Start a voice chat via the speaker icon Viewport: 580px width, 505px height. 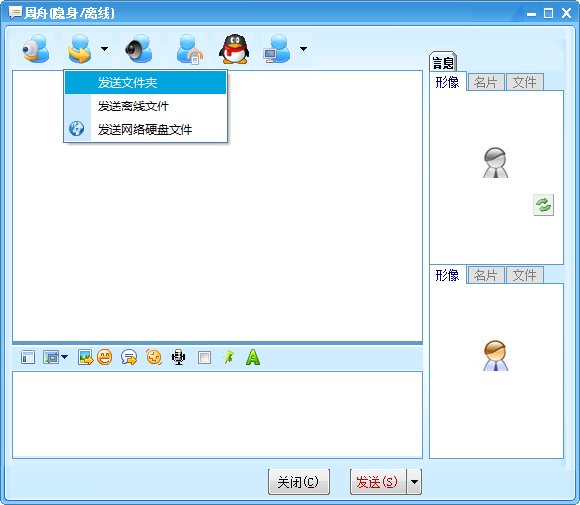tap(139, 48)
